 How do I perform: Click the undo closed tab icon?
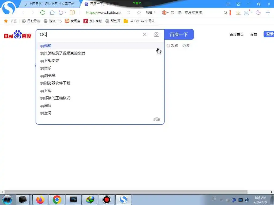(61, 13)
